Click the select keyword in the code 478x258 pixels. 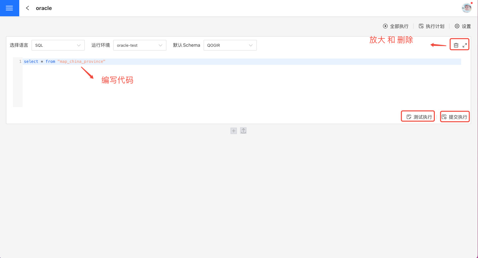[31, 62]
